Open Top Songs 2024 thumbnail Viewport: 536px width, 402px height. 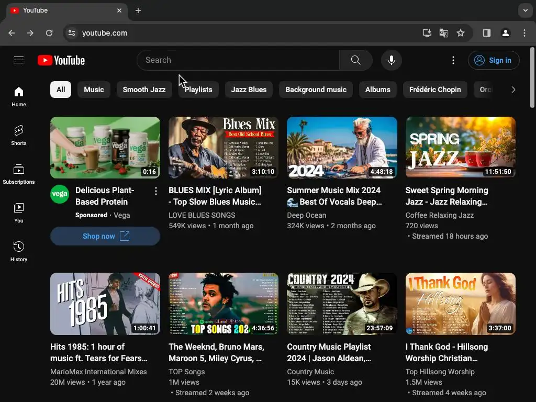(224, 304)
